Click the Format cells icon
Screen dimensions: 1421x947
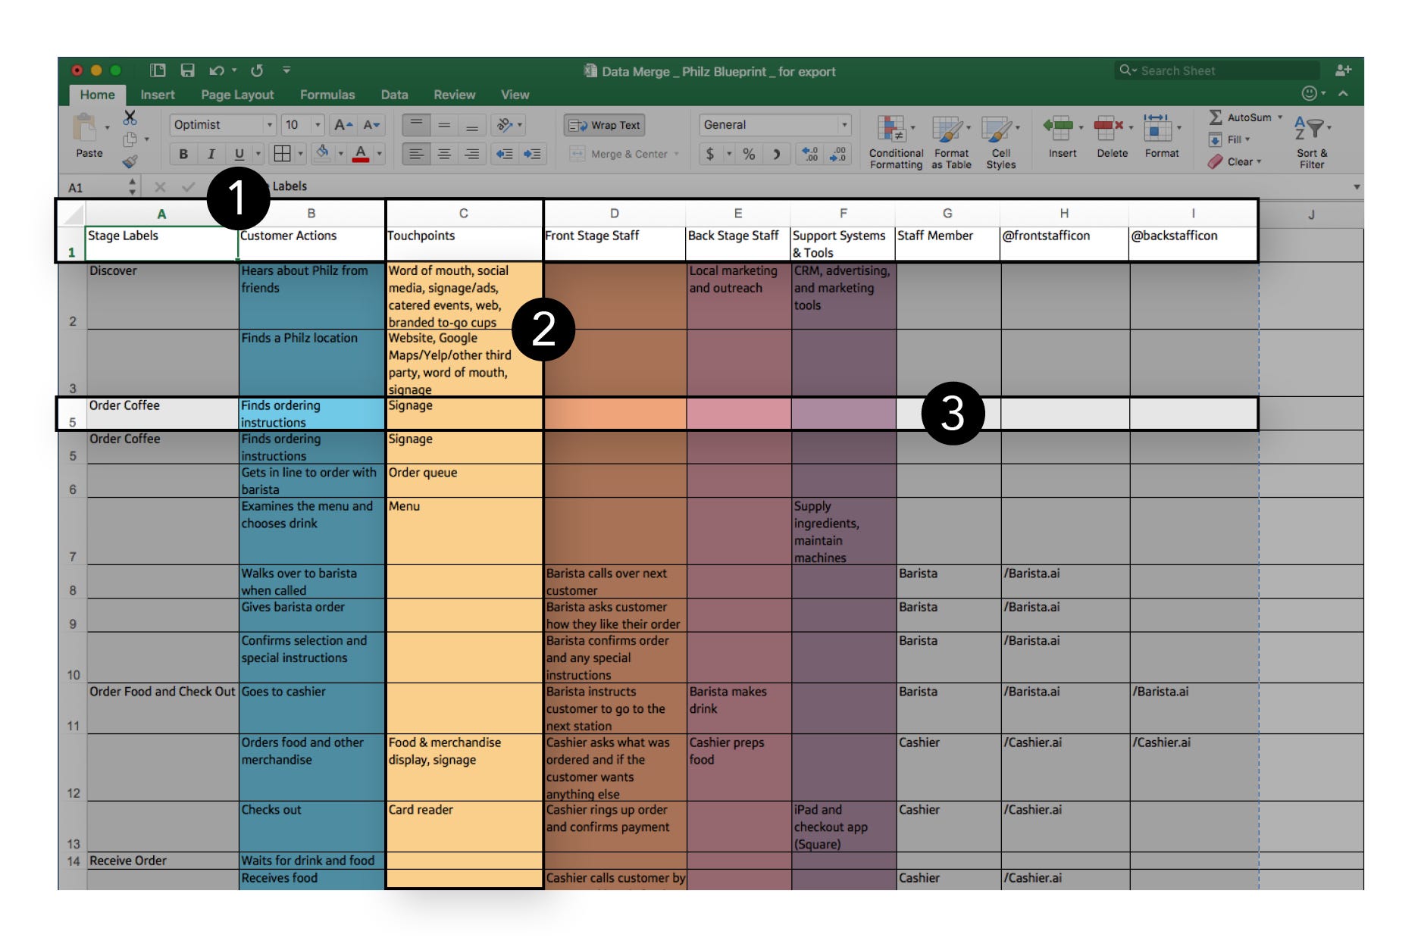pyautogui.click(x=1157, y=128)
